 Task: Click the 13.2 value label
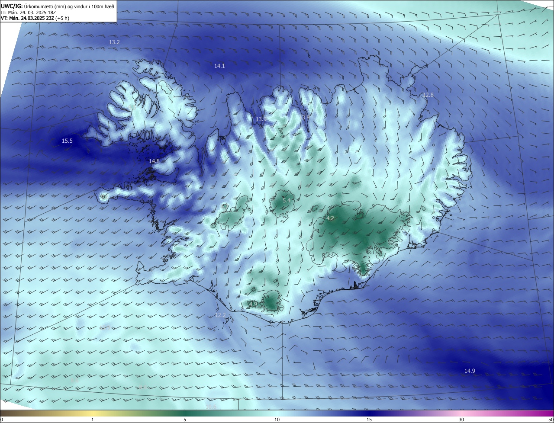114,42
